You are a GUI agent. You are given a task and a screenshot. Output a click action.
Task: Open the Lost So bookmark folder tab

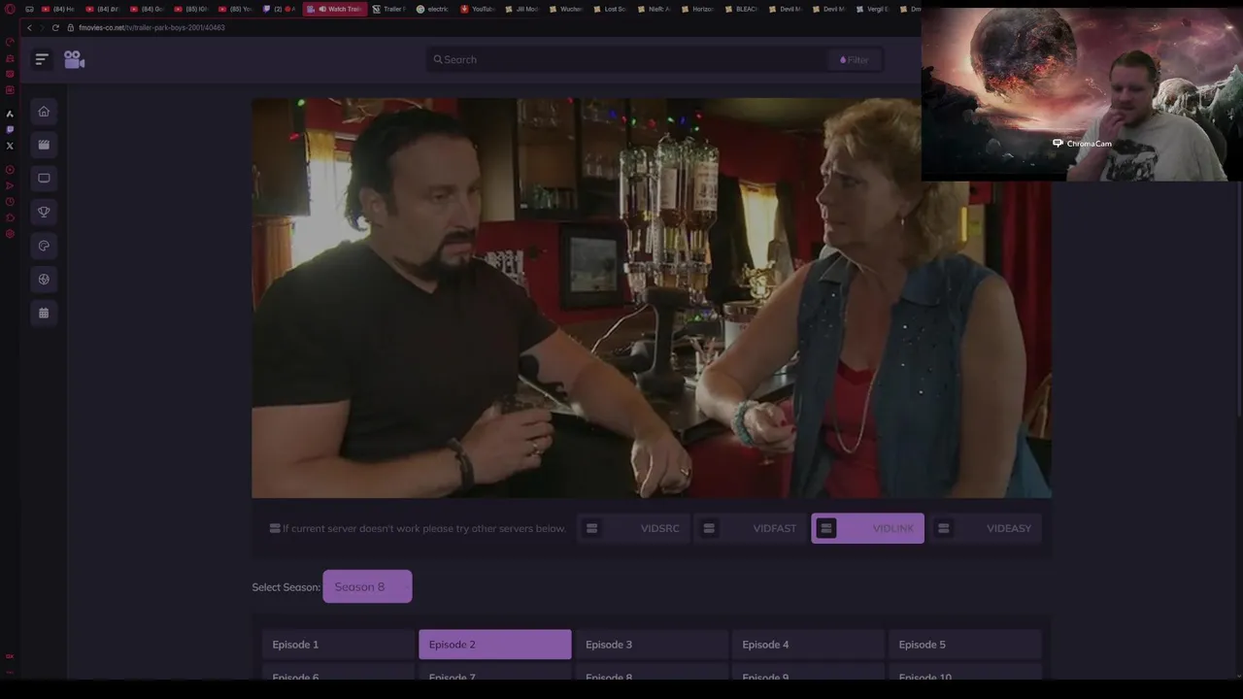[x=610, y=9]
